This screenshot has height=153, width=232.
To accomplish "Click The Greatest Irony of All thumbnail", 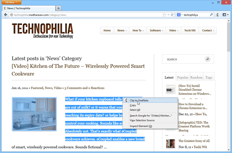I will pyautogui.click(x=170, y=143).
